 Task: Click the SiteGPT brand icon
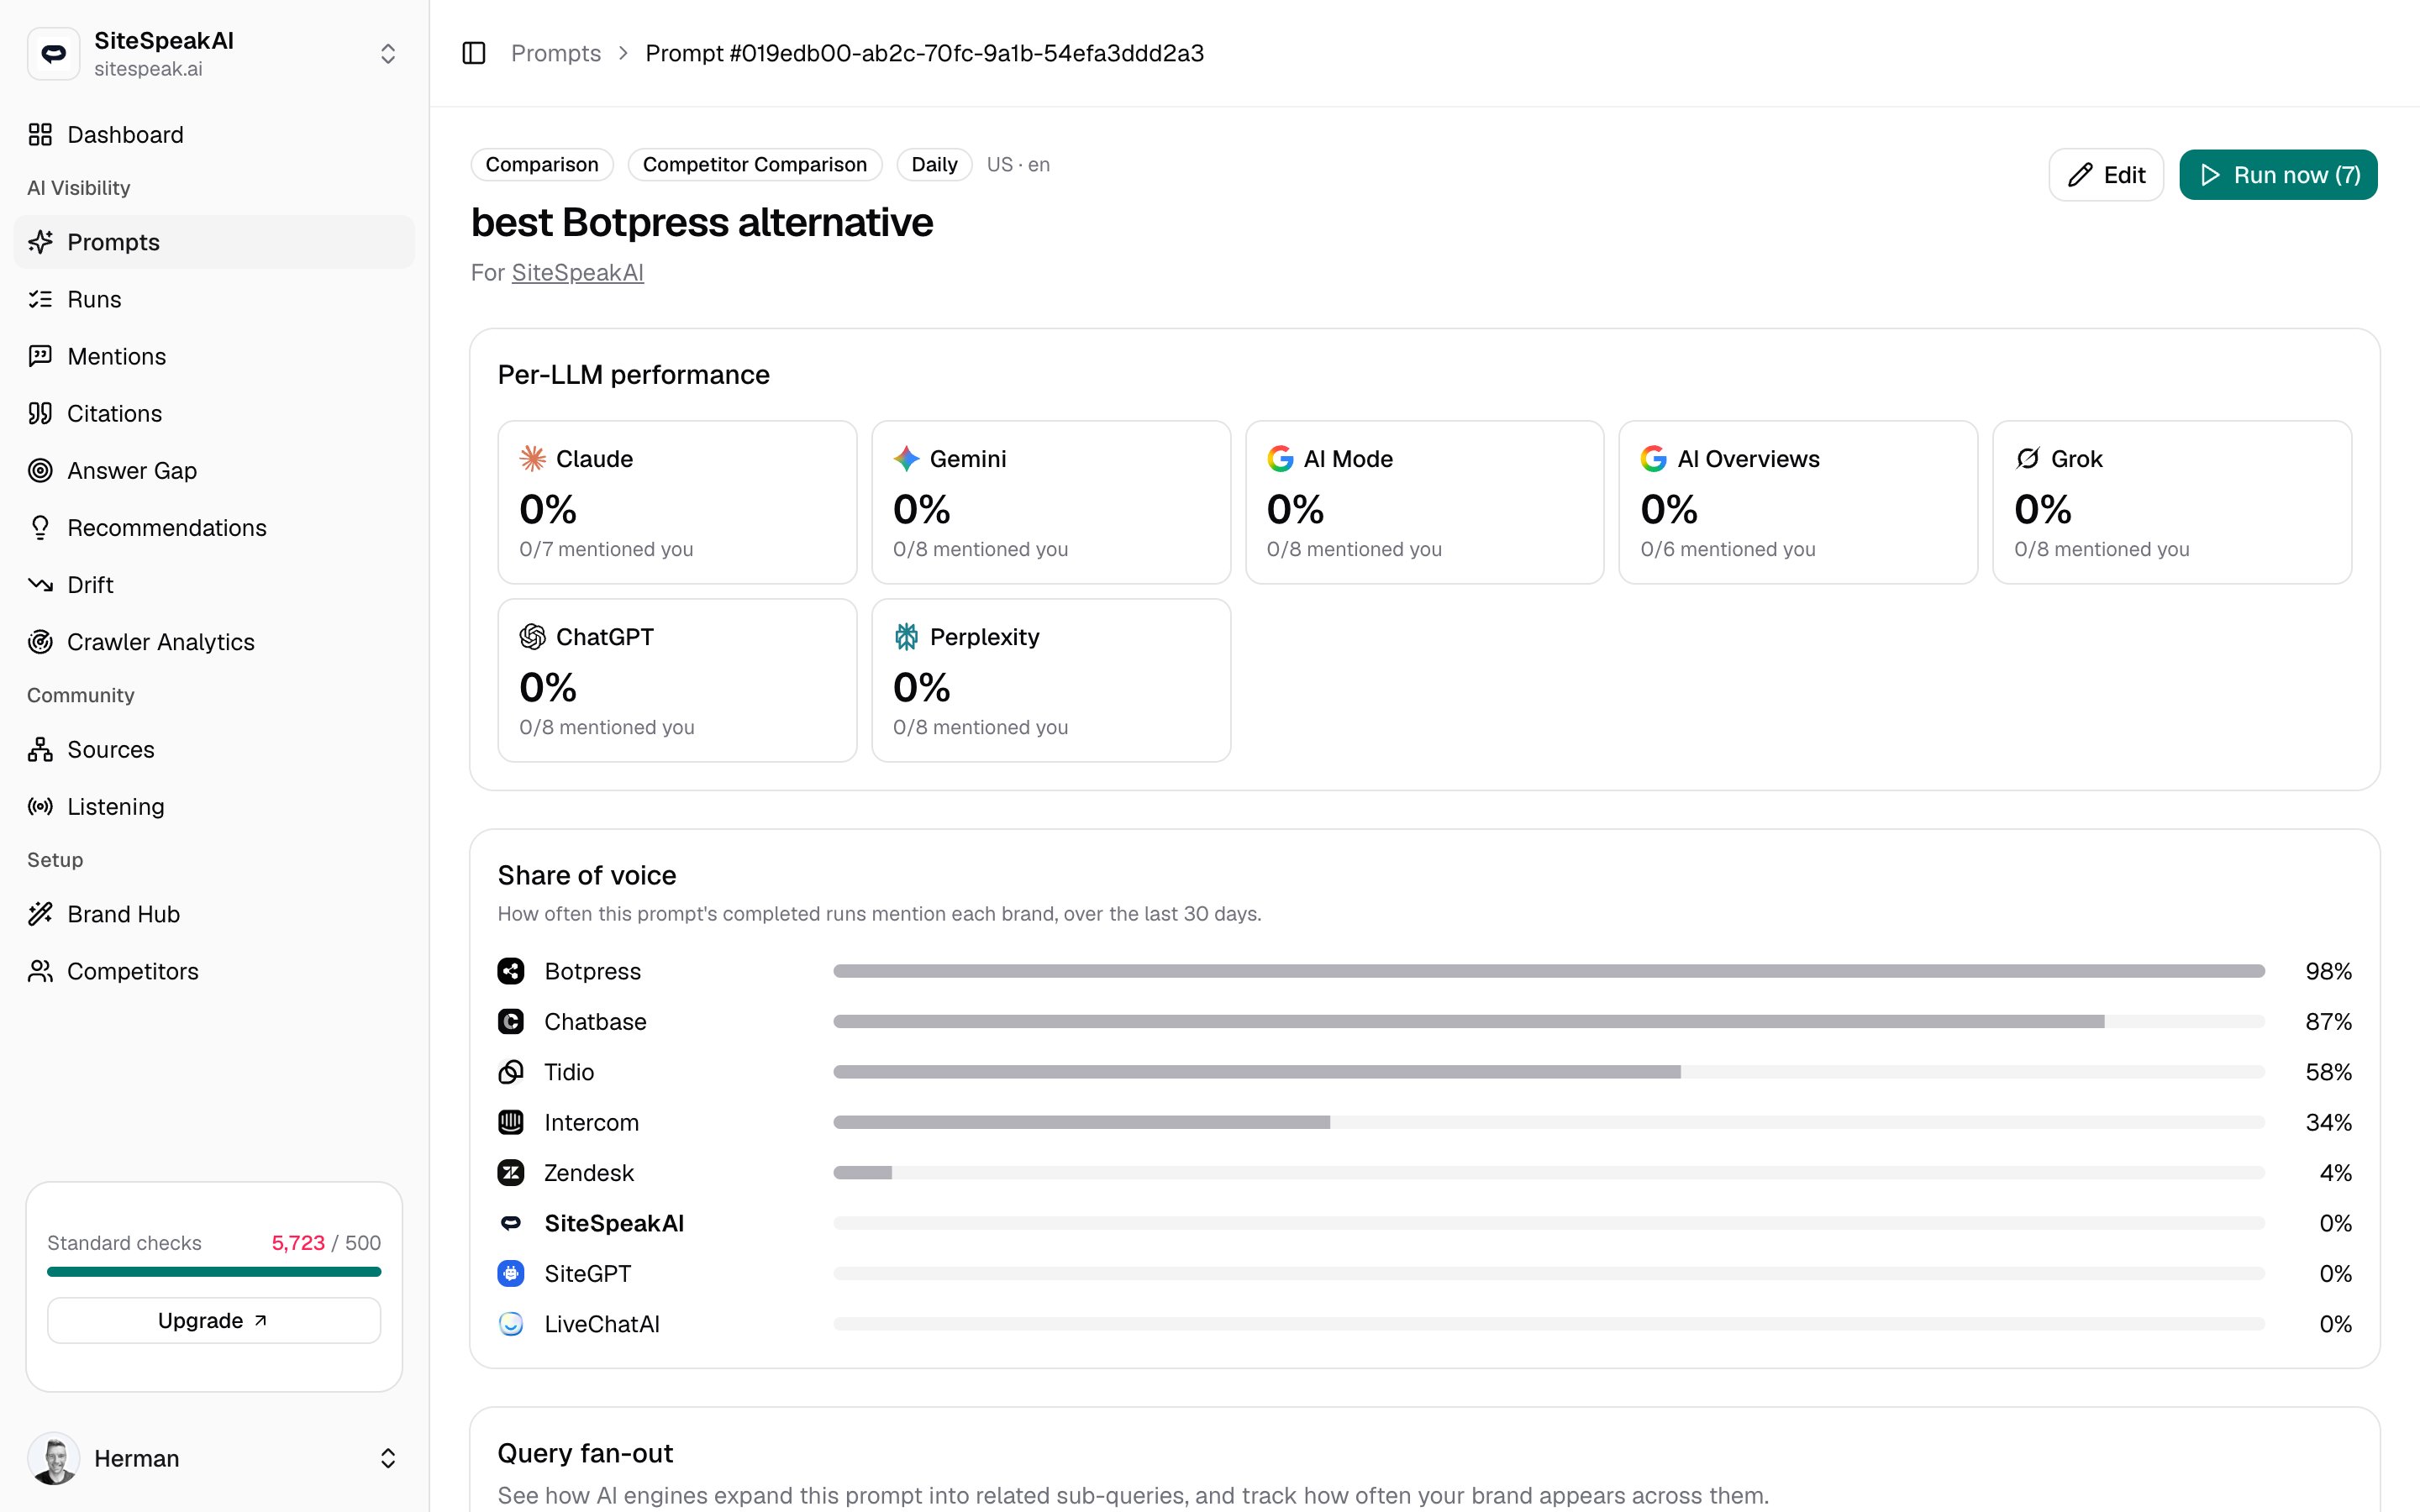click(x=511, y=1273)
